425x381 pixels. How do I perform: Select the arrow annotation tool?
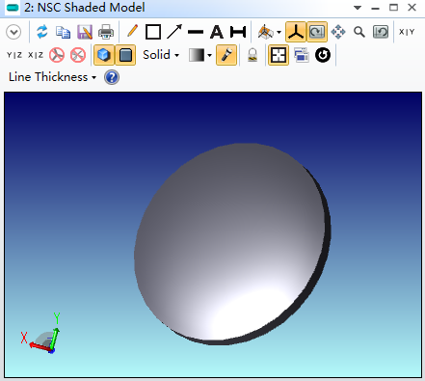[x=174, y=32]
